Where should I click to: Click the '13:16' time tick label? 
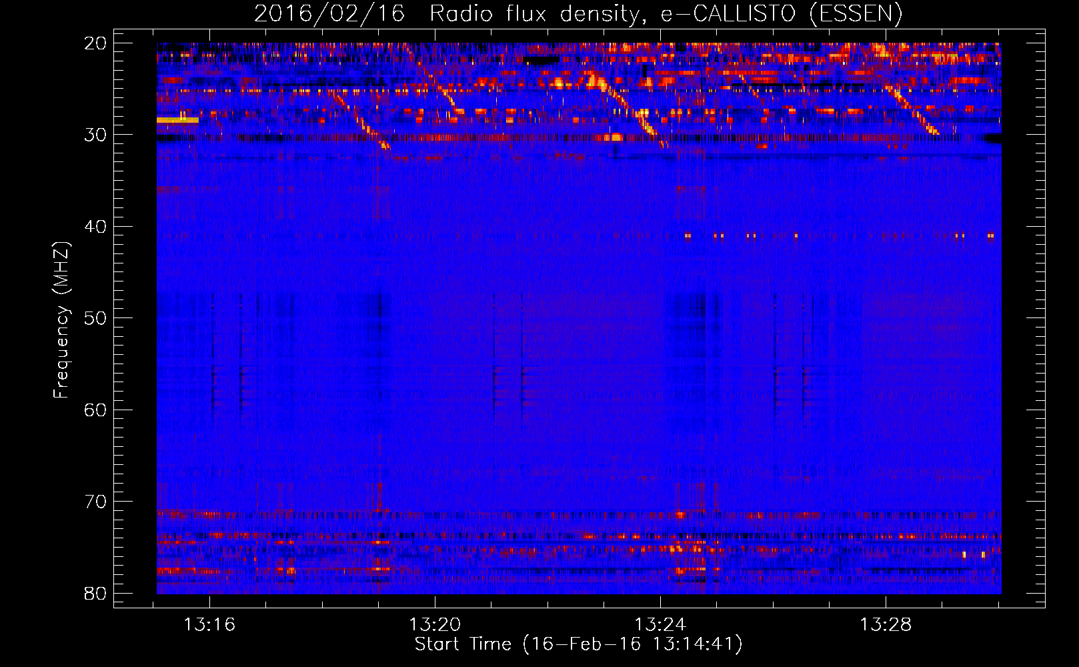coord(209,625)
